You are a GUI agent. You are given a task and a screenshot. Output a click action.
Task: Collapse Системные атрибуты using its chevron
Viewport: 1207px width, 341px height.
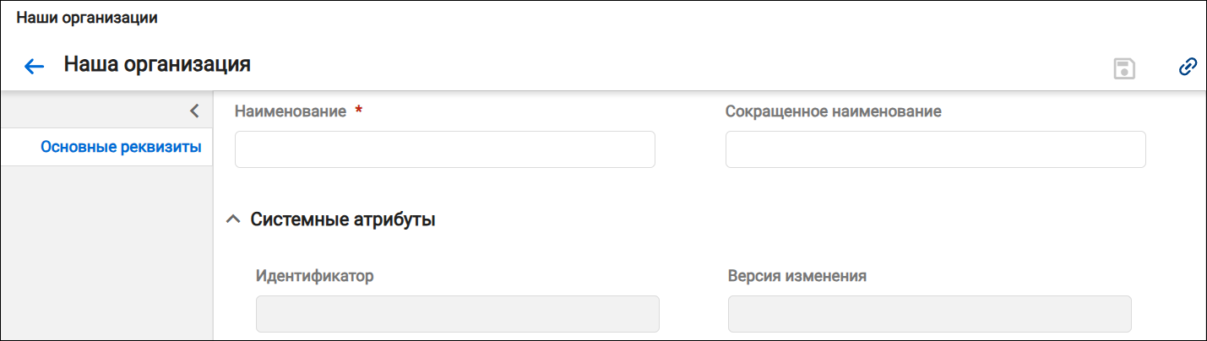point(234,220)
